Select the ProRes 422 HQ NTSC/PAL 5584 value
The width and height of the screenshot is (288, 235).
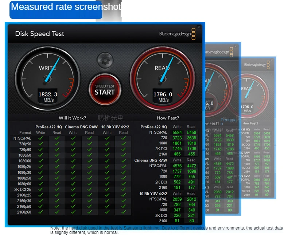177,133
